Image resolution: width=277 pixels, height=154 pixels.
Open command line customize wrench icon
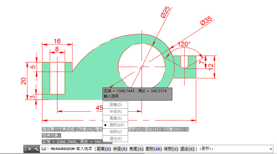click(x=36, y=149)
